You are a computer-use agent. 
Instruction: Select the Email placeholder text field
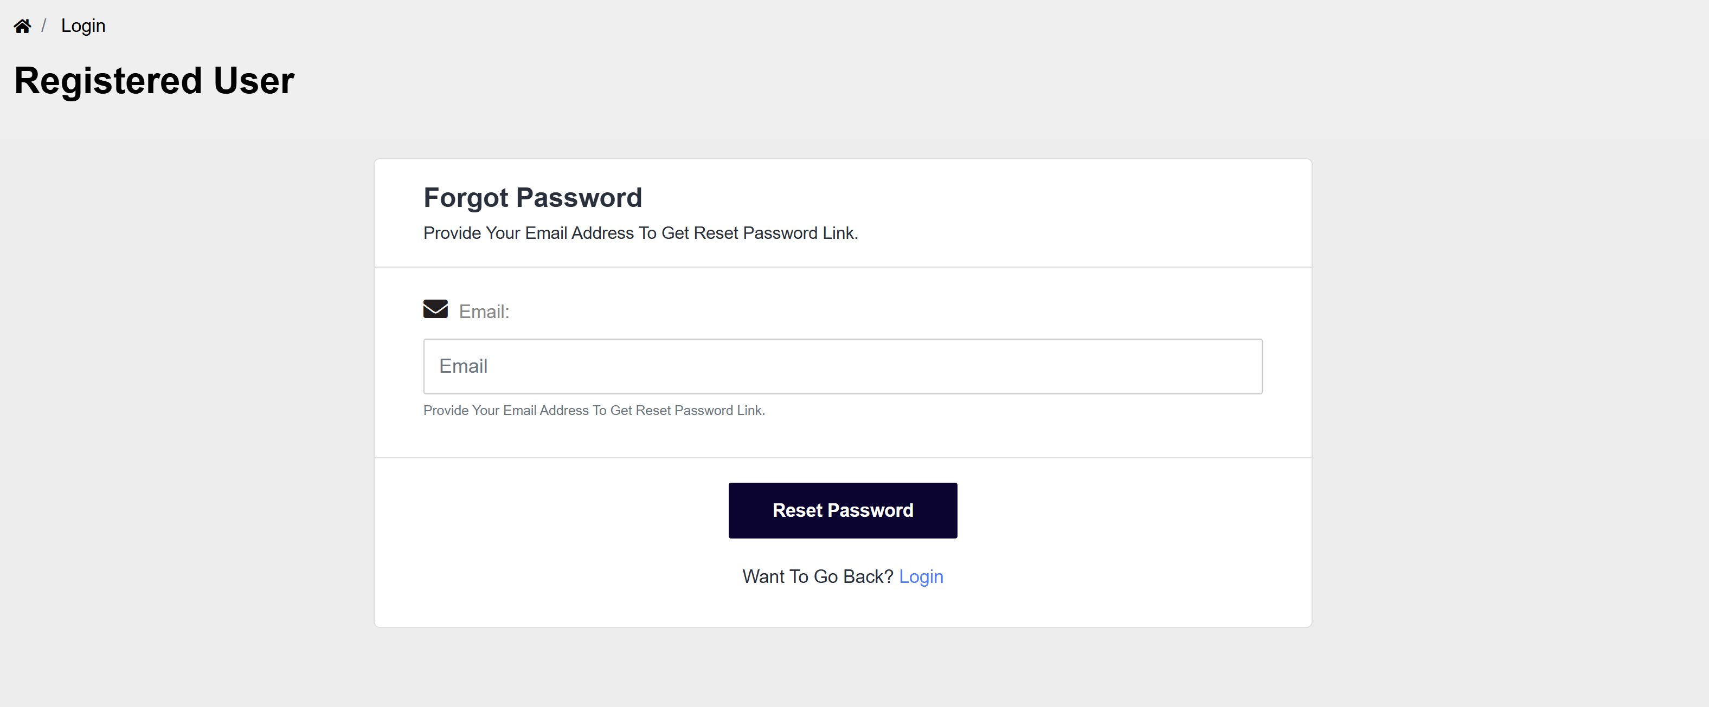coord(843,366)
